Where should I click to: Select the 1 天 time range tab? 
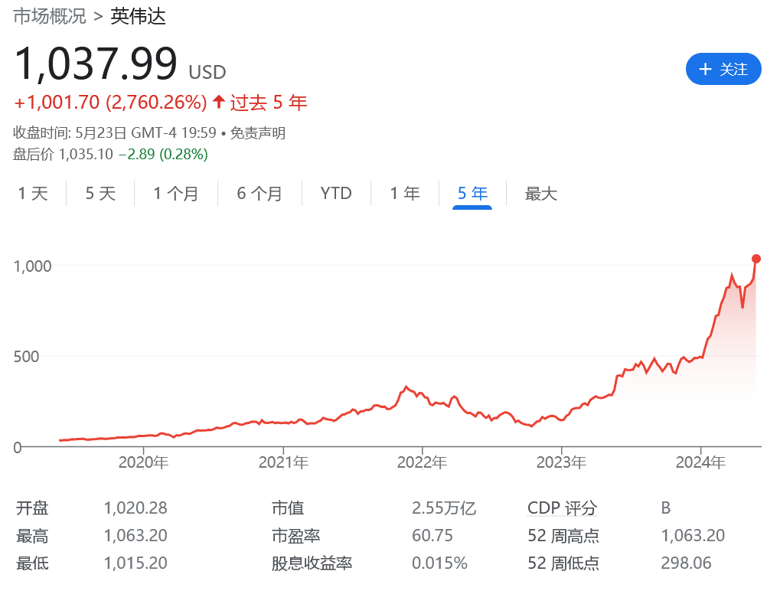pyautogui.click(x=33, y=194)
